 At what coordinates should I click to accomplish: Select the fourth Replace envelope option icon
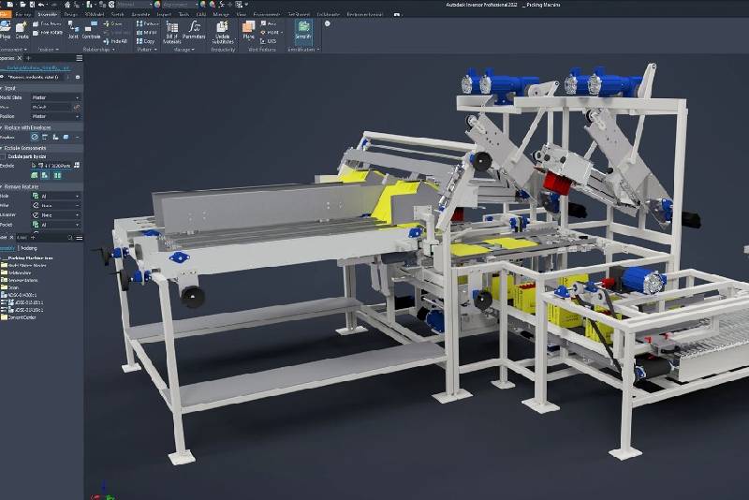[66, 137]
